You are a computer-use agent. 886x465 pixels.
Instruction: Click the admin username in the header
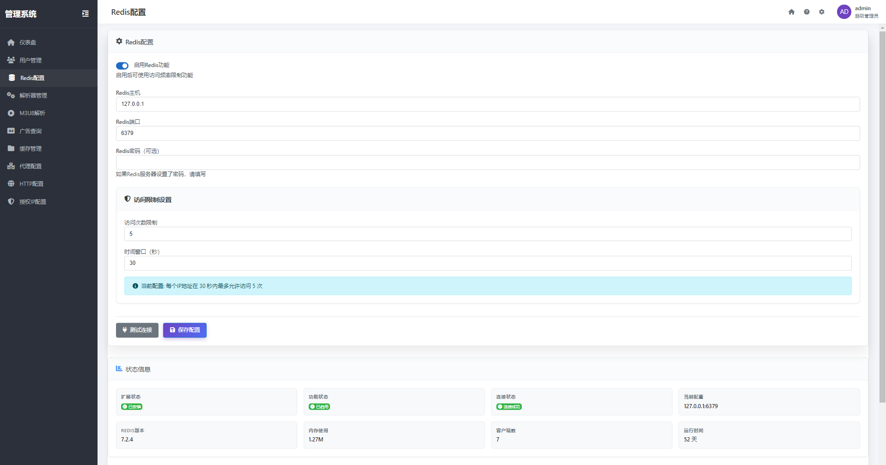point(862,8)
